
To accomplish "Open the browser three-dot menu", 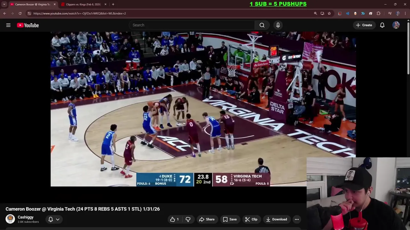I will pos(406,13).
